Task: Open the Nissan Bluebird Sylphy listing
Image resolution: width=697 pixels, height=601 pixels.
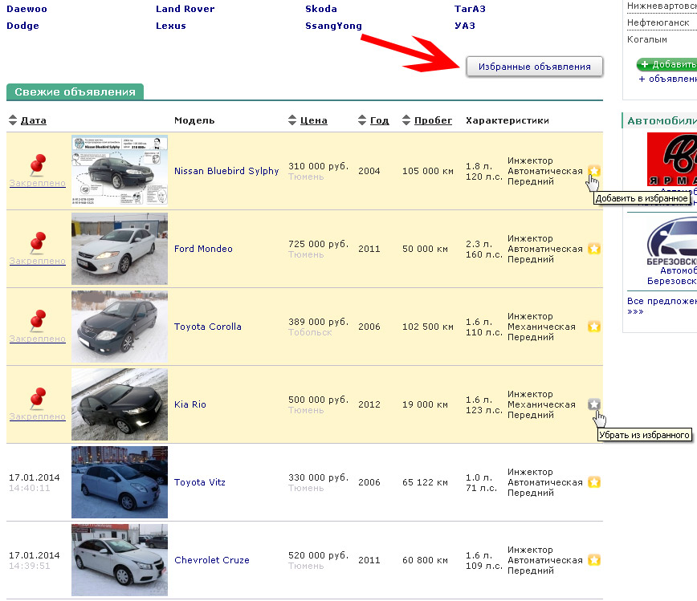Action: point(226,171)
